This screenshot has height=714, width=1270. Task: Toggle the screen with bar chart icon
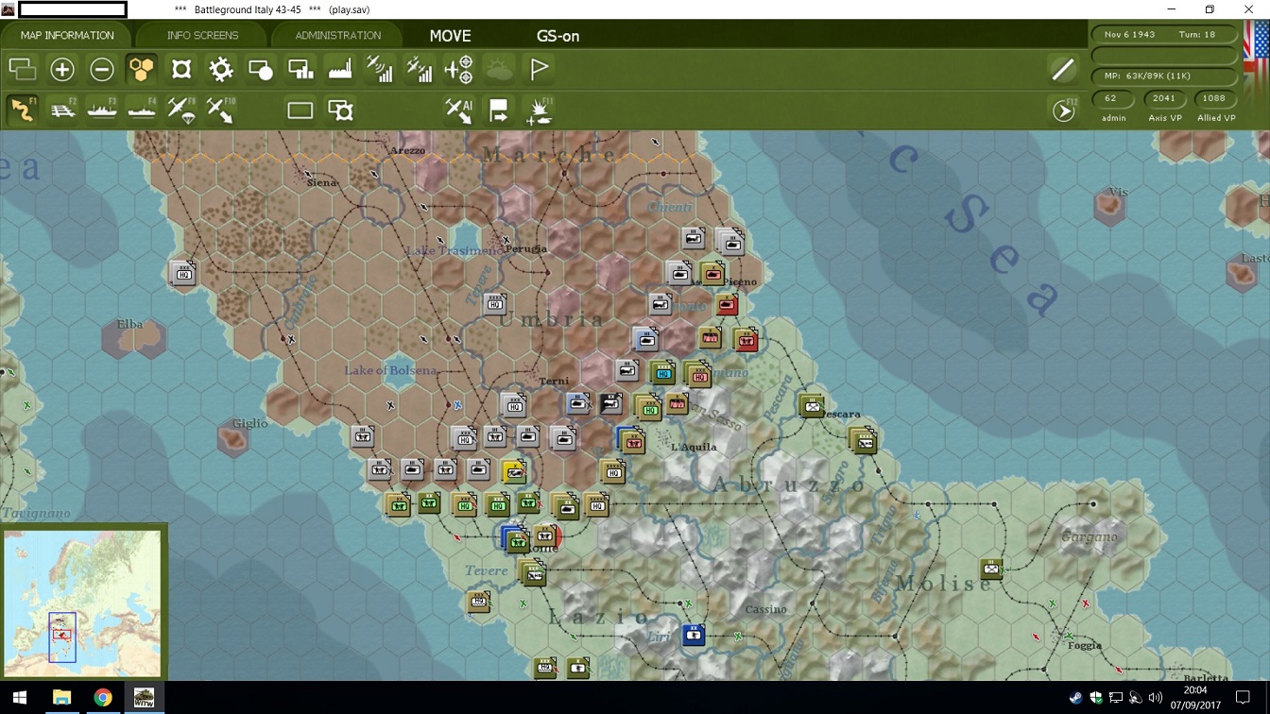300,69
